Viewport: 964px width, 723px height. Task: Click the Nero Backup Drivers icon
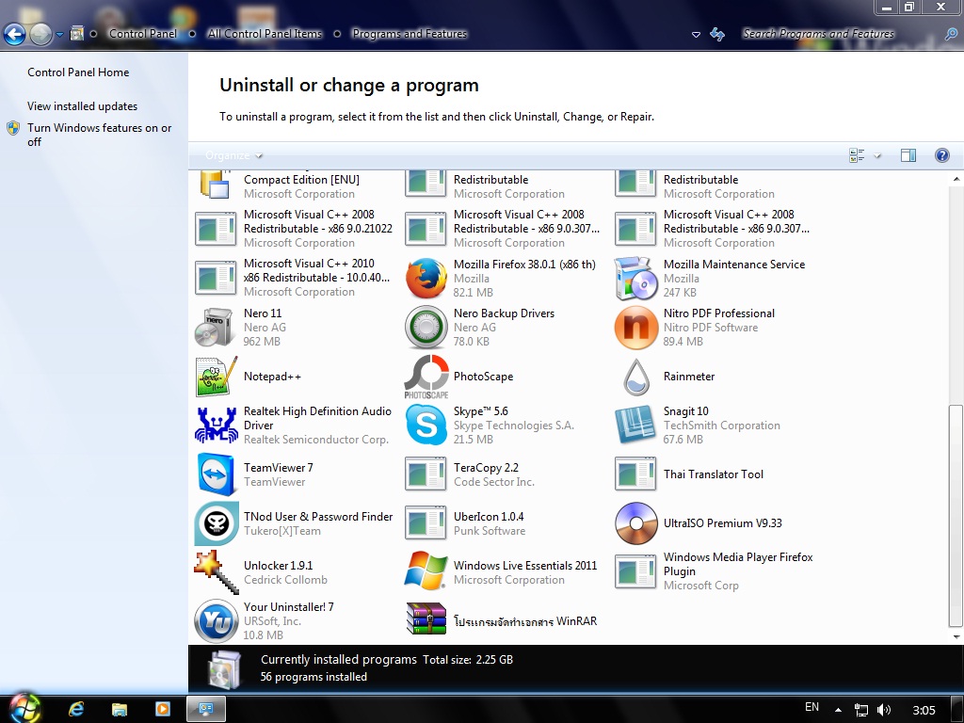[426, 327]
